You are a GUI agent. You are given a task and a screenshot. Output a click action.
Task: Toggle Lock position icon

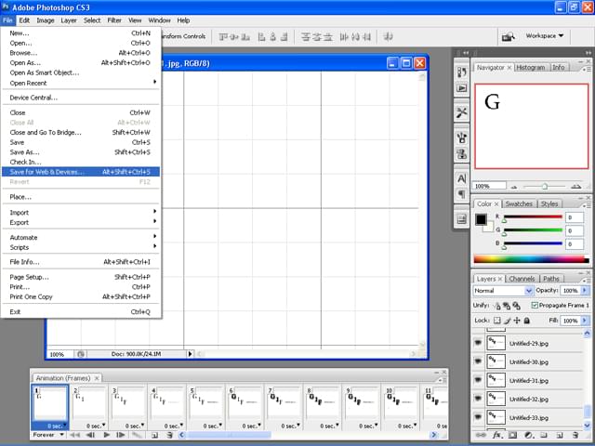(517, 321)
